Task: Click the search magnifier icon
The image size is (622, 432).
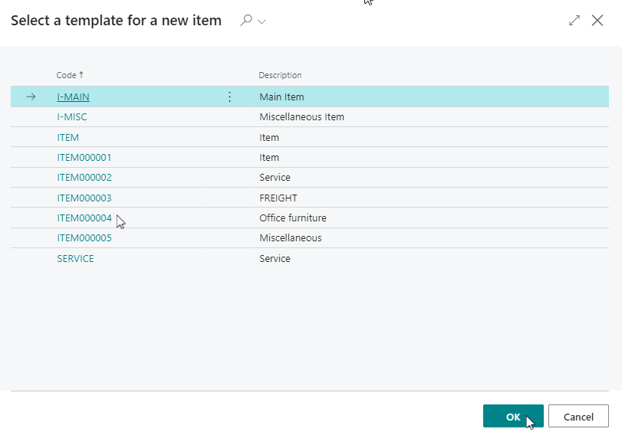Action: click(x=246, y=20)
